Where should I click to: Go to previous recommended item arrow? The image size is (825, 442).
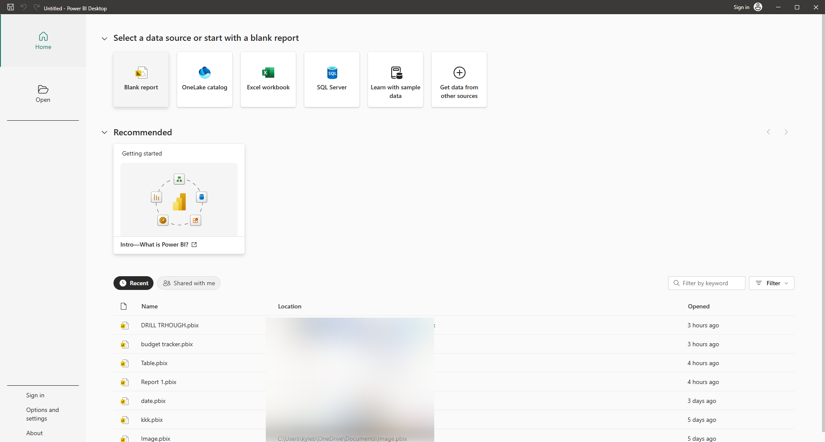coord(768,132)
